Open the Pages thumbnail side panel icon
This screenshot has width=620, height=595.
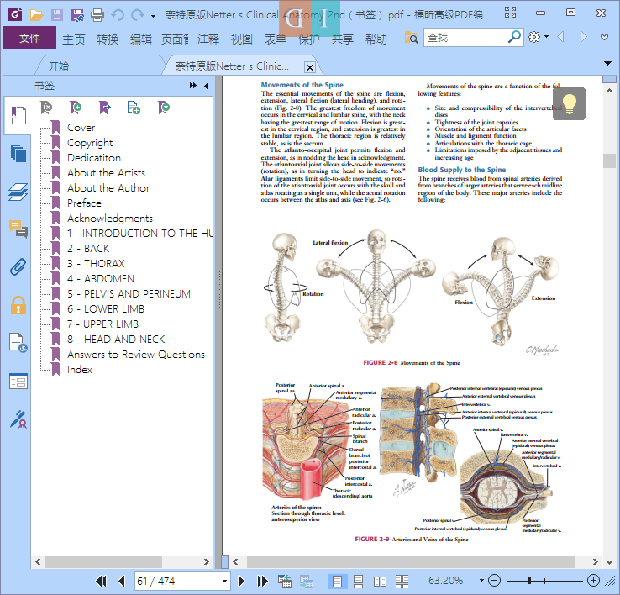[x=18, y=153]
